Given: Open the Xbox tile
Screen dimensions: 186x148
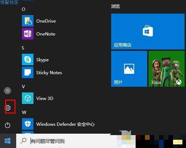Looking at the screenshot, I should 167,69.
